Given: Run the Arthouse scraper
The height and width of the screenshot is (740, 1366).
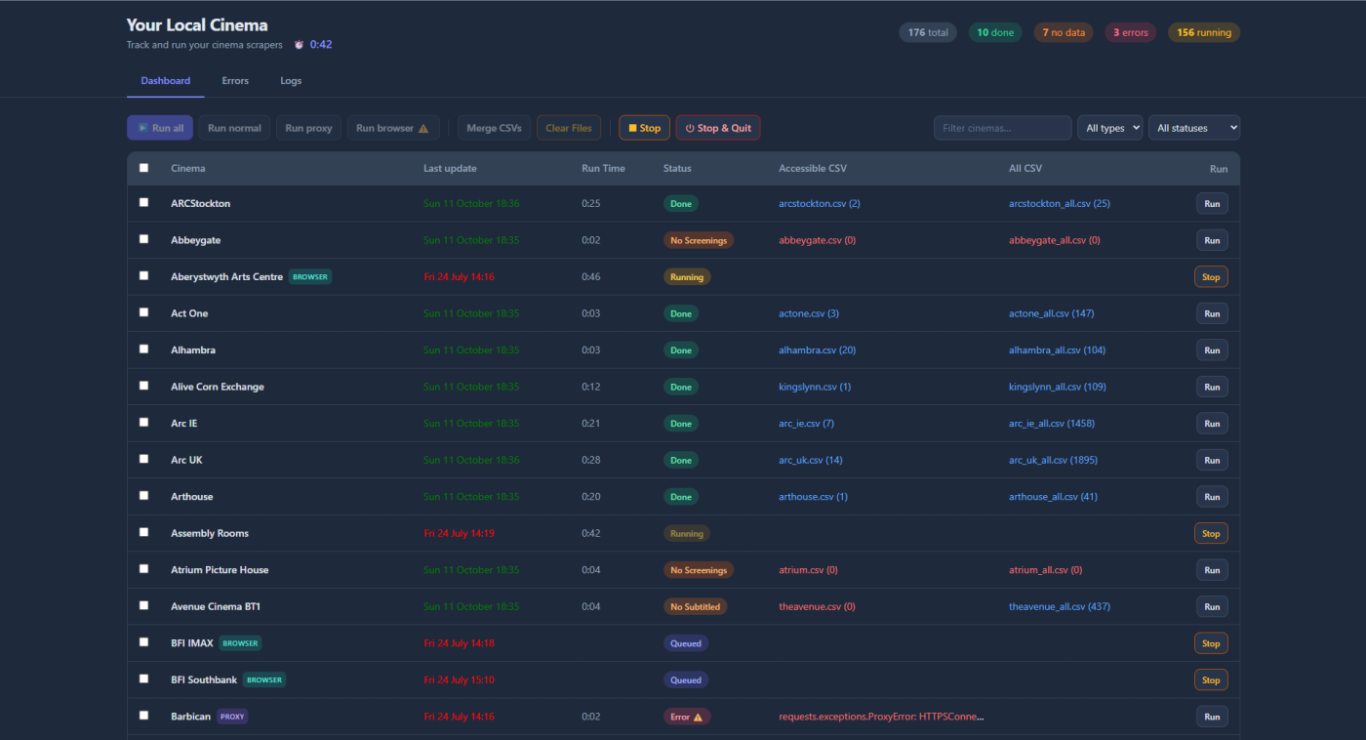Looking at the screenshot, I should (1212, 497).
